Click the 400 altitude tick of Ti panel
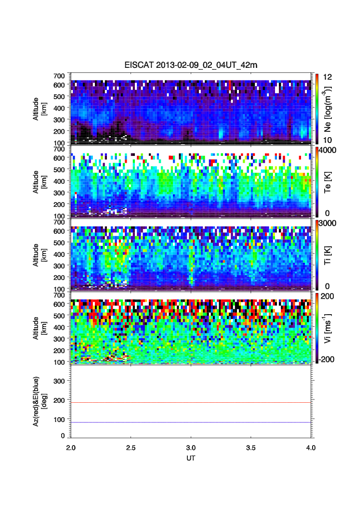This screenshot has width=341, height=511. click(59, 254)
